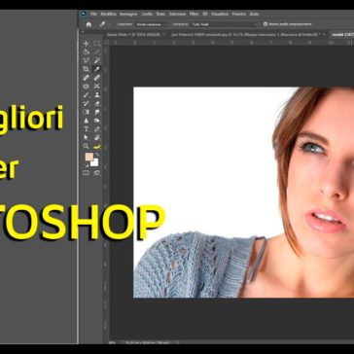
Task: Select the Brush tool
Action: 86,95
